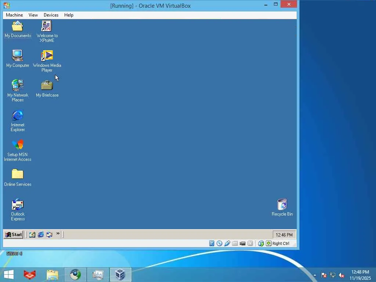Click the network tray icon
The image size is (376, 282).
pyautogui.click(x=333, y=275)
